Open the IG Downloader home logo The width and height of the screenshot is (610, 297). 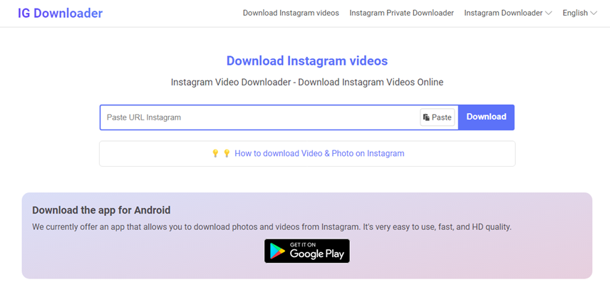tap(60, 14)
